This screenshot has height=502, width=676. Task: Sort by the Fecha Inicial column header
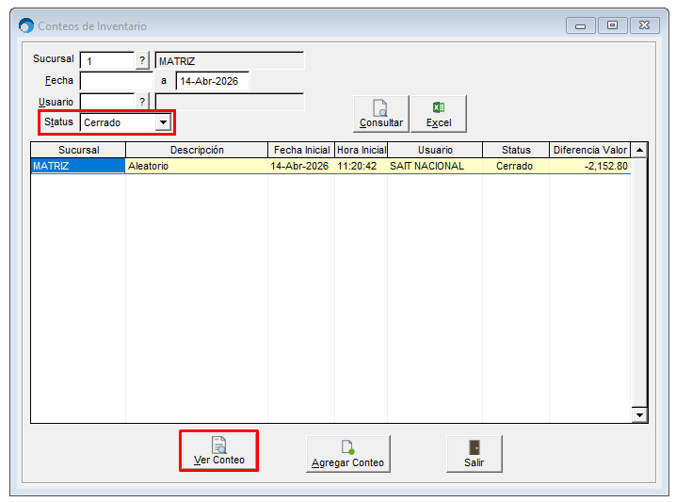click(x=301, y=150)
